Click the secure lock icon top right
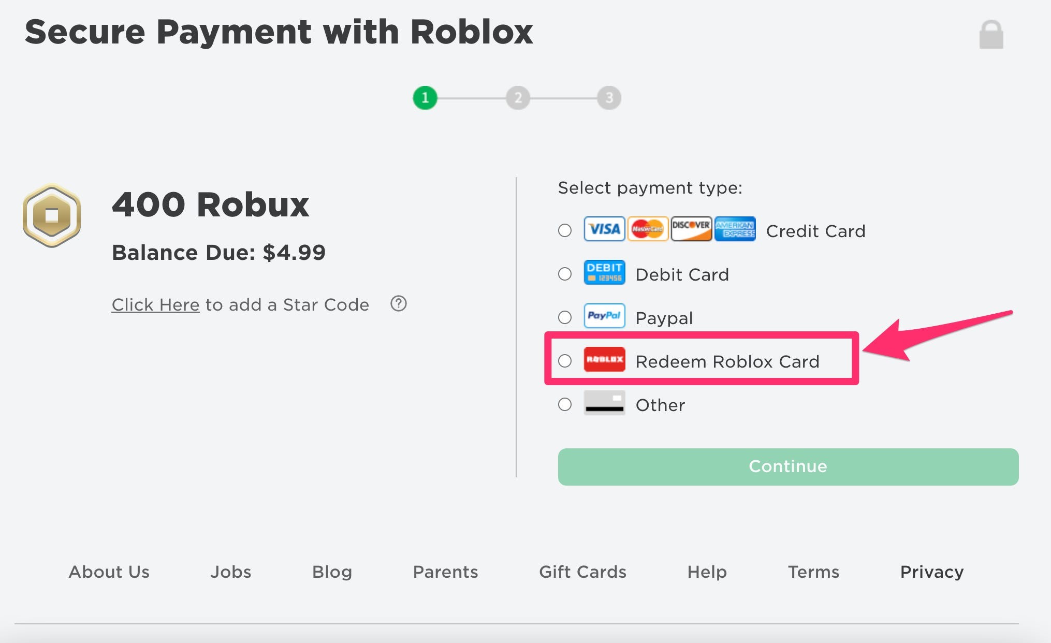 991,35
